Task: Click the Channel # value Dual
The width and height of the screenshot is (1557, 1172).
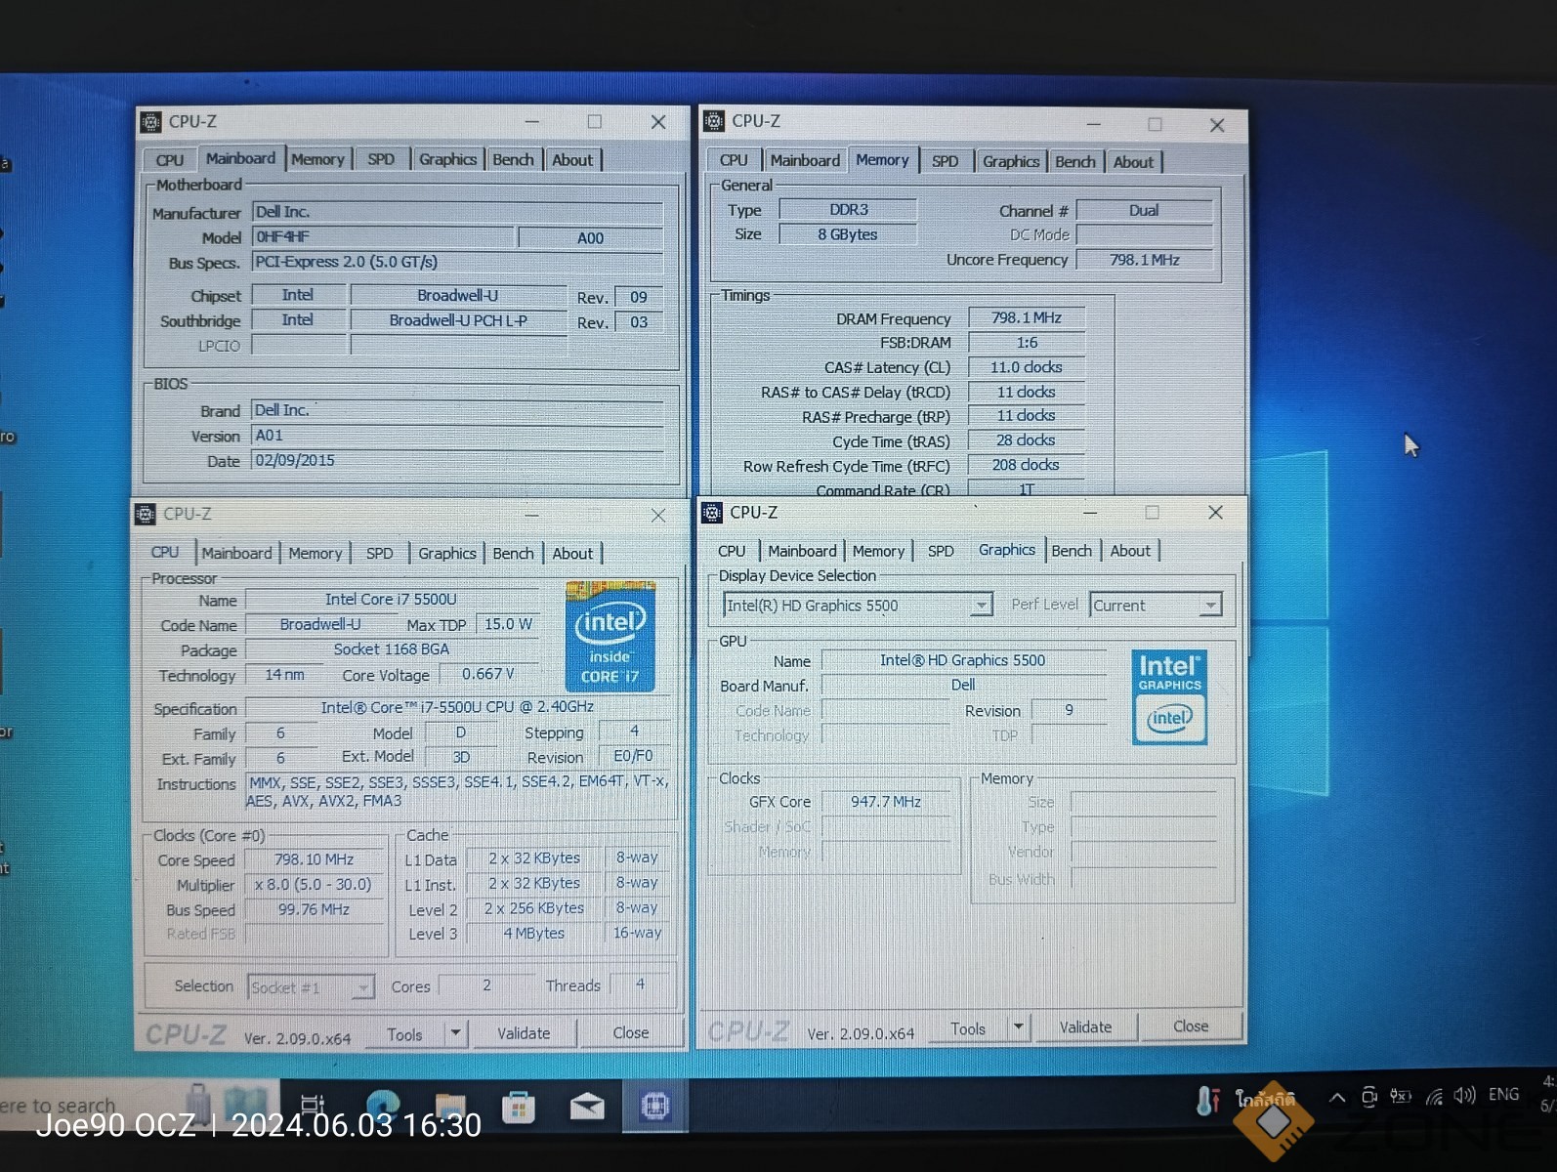Action: tap(1144, 211)
